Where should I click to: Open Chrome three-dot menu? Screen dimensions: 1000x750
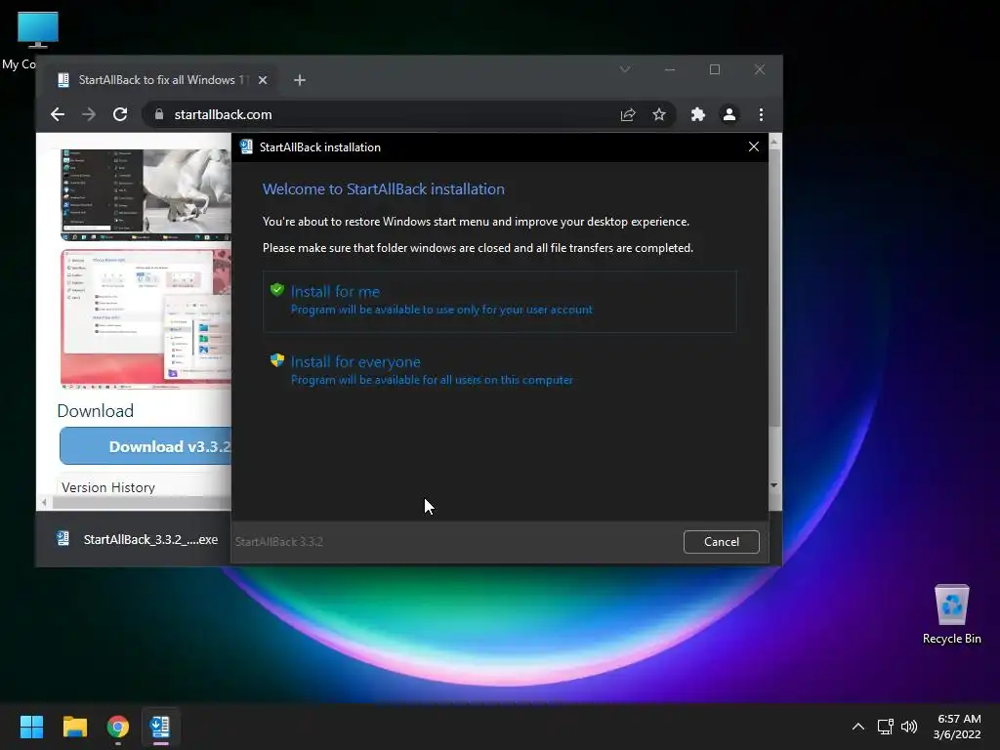761,114
